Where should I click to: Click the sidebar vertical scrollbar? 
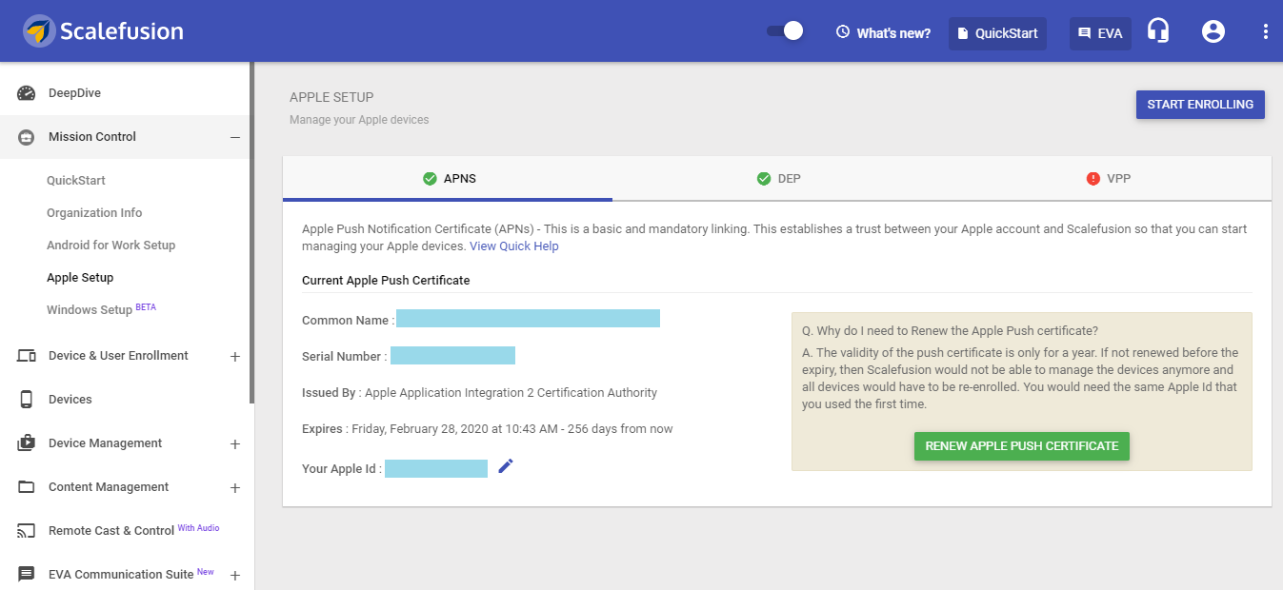click(251, 232)
